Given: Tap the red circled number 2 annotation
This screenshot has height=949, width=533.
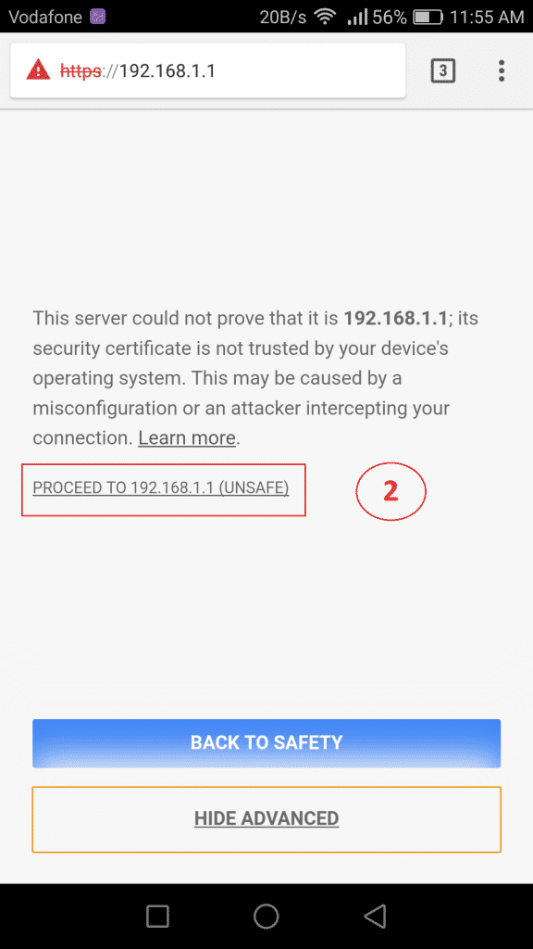Looking at the screenshot, I should coord(391,492).
